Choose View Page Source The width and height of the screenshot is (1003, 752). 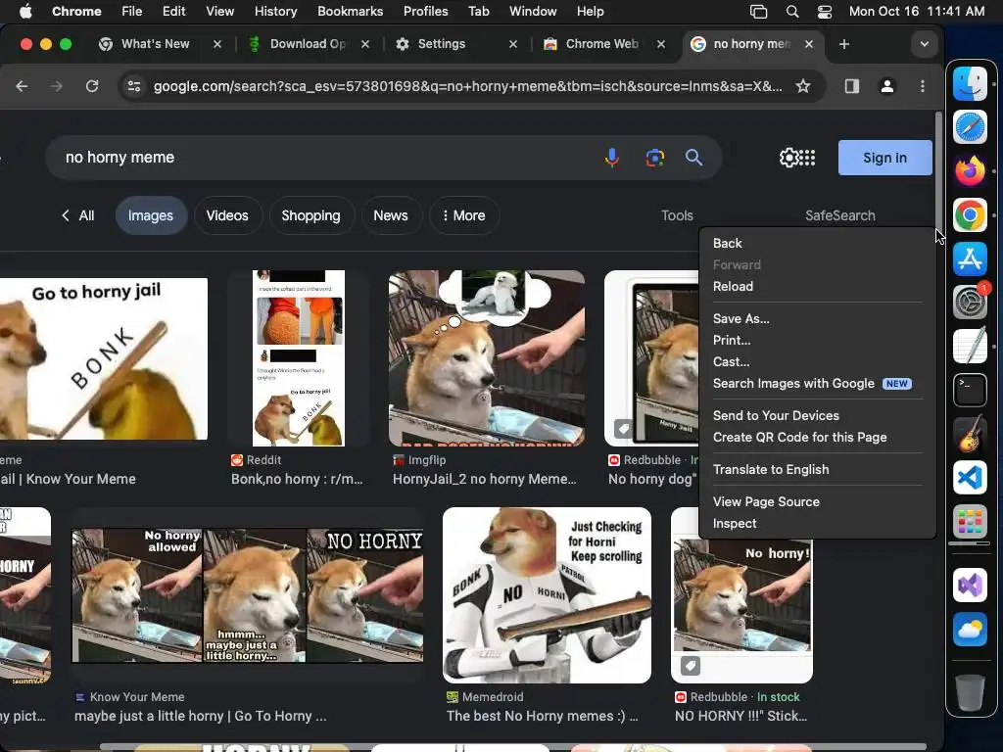click(818, 502)
